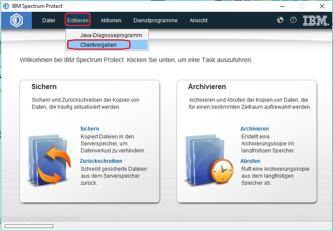Image resolution: width=333 pixels, height=231 pixels.
Task: Expand the Ansicht menu
Action: [199, 21]
